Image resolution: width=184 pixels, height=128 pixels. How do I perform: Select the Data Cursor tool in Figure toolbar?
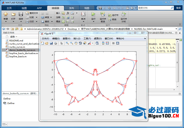(85, 43)
